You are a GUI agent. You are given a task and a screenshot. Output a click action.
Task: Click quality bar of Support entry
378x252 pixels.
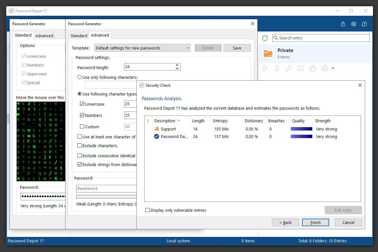(301, 129)
